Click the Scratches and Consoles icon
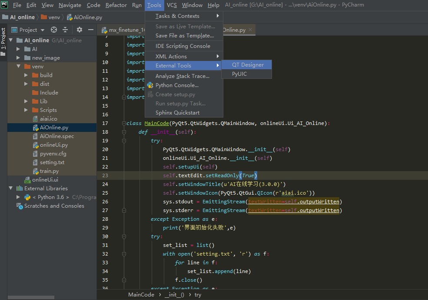 [x=20, y=206]
